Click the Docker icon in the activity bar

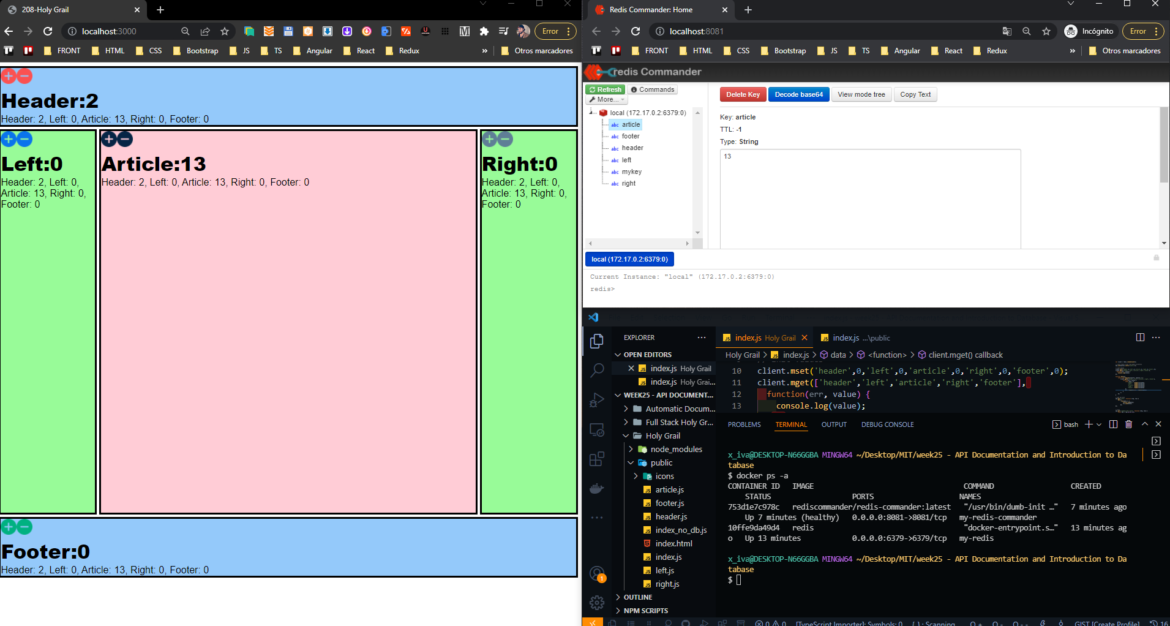pos(597,488)
